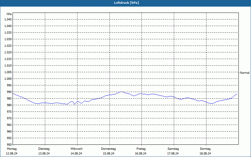Select the 965 axis value
Image resolution: width=251 pixels, height=157 pixels.
pyautogui.click(x=9, y=125)
